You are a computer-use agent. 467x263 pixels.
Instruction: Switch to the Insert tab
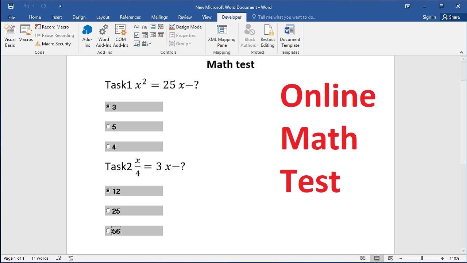(x=57, y=17)
